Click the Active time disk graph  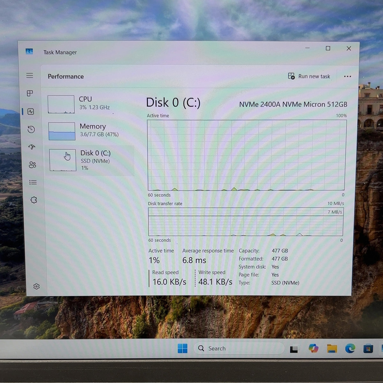246,155
